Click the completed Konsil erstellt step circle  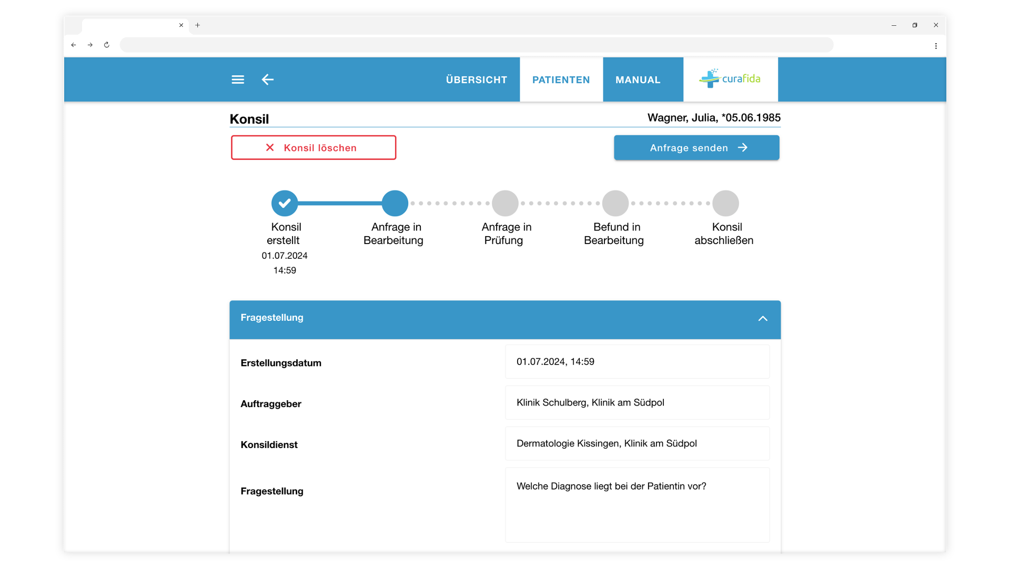tap(285, 204)
